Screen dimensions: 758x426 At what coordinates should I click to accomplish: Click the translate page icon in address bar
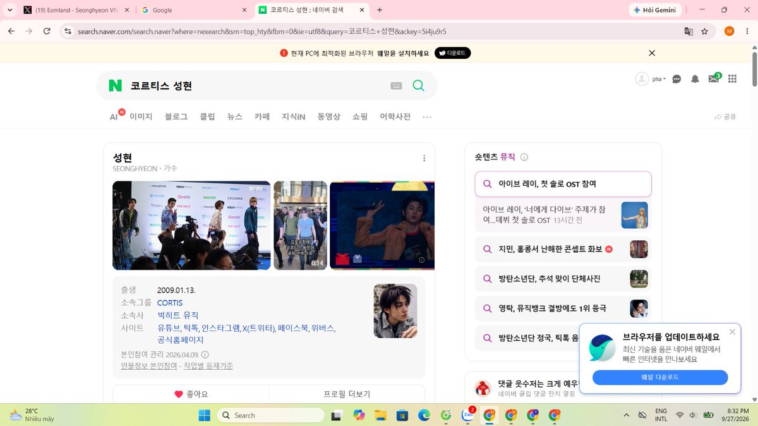click(689, 31)
